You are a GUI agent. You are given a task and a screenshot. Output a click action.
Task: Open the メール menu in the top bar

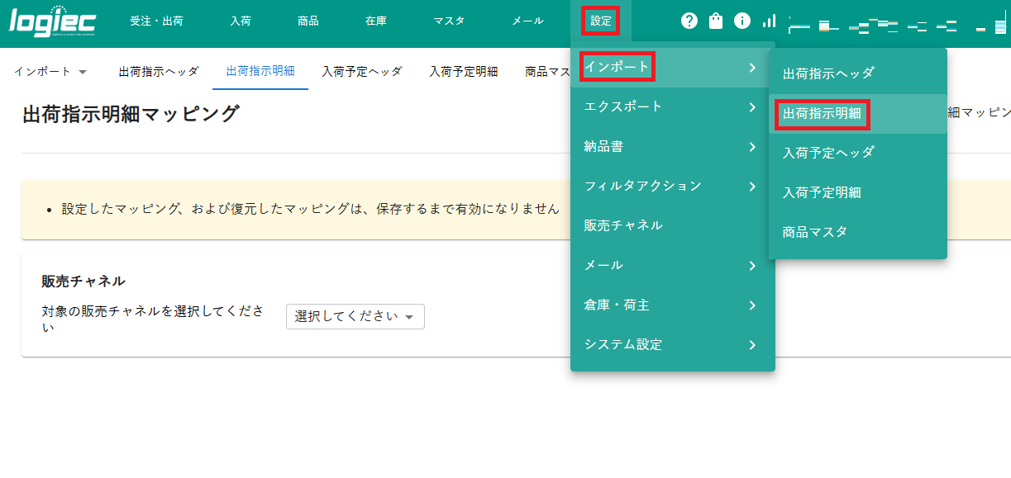click(527, 22)
